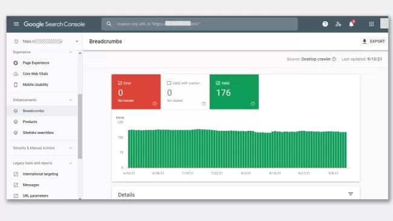Image resolution: width=393 pixels, height=221 pixels.
Task: Uncheck the Error checkbox
Action: click(x=120, y=83)
